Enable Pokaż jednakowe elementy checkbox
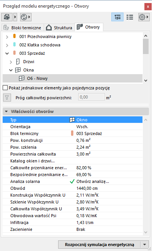 coord(5,88)
